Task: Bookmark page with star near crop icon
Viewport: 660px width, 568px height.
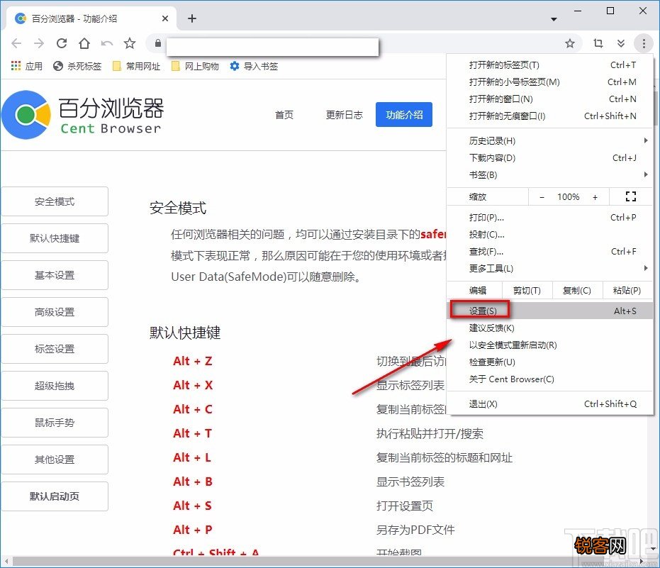Action: click(x=570, y=43)
